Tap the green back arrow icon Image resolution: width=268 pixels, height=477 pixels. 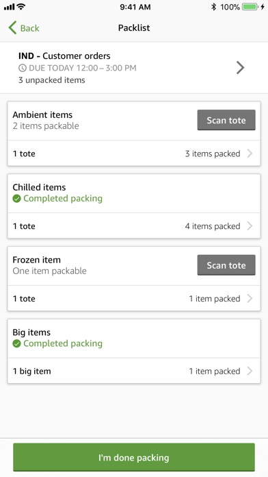[x=12, y=27]
